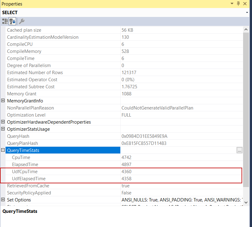Click the value 130

tap(125, 37)
